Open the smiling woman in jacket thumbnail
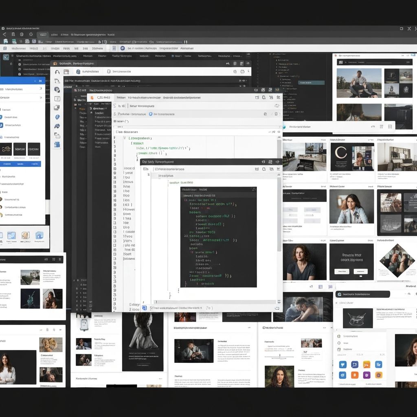The width and height of the screenshot is (417, 417). (x=351, y=206)
